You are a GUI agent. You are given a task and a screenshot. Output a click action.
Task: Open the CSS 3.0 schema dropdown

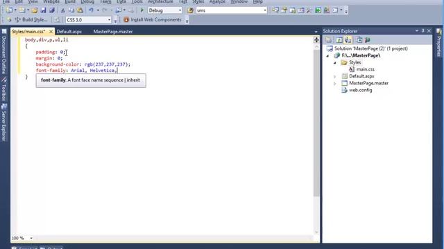pos(110,20)
